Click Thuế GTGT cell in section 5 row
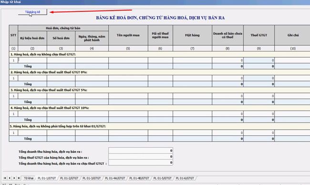Screen dimensions: 310x185 click(x=259, y=133)
